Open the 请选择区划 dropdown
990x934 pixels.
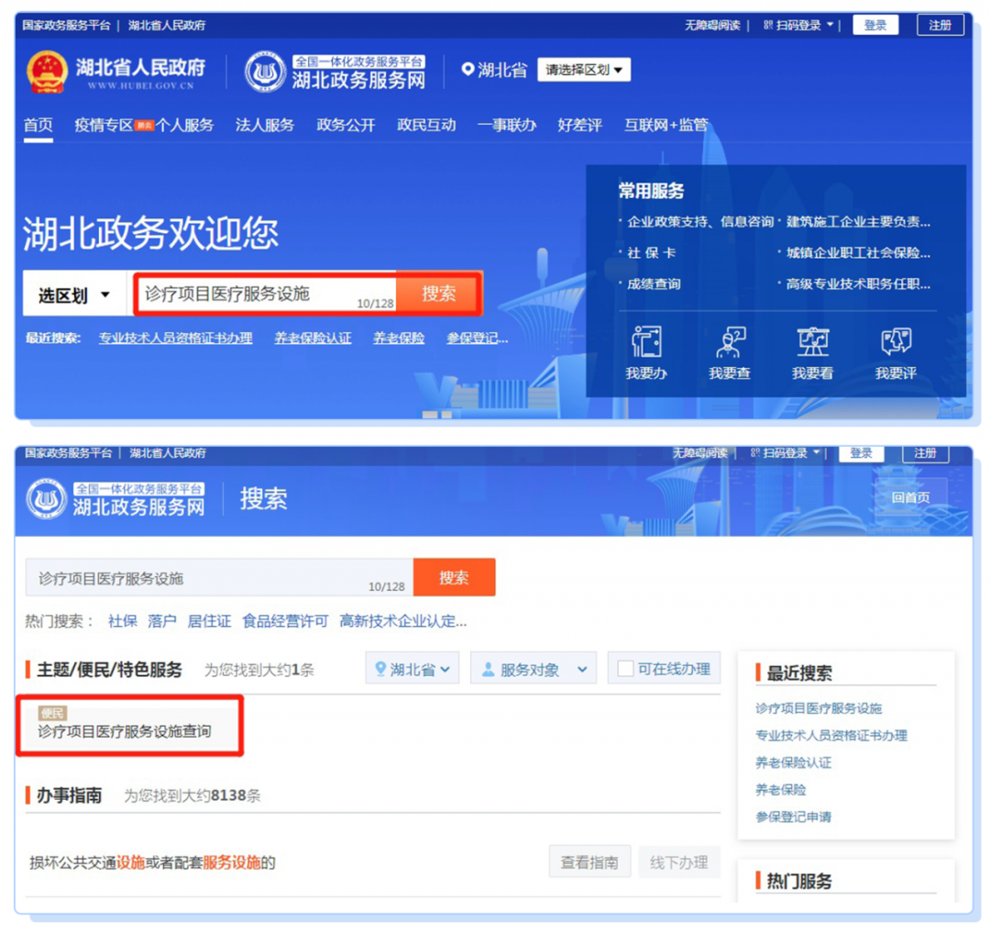[583, 70]
